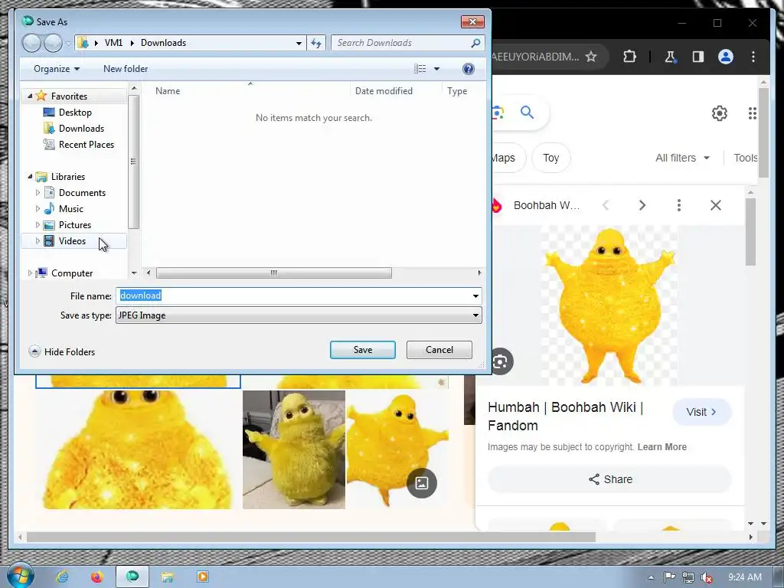The width and height of the screenshot is (784, 588).
Task: Open the Chrome Extensions puzzle icon
Action: (x=629, y=57)
